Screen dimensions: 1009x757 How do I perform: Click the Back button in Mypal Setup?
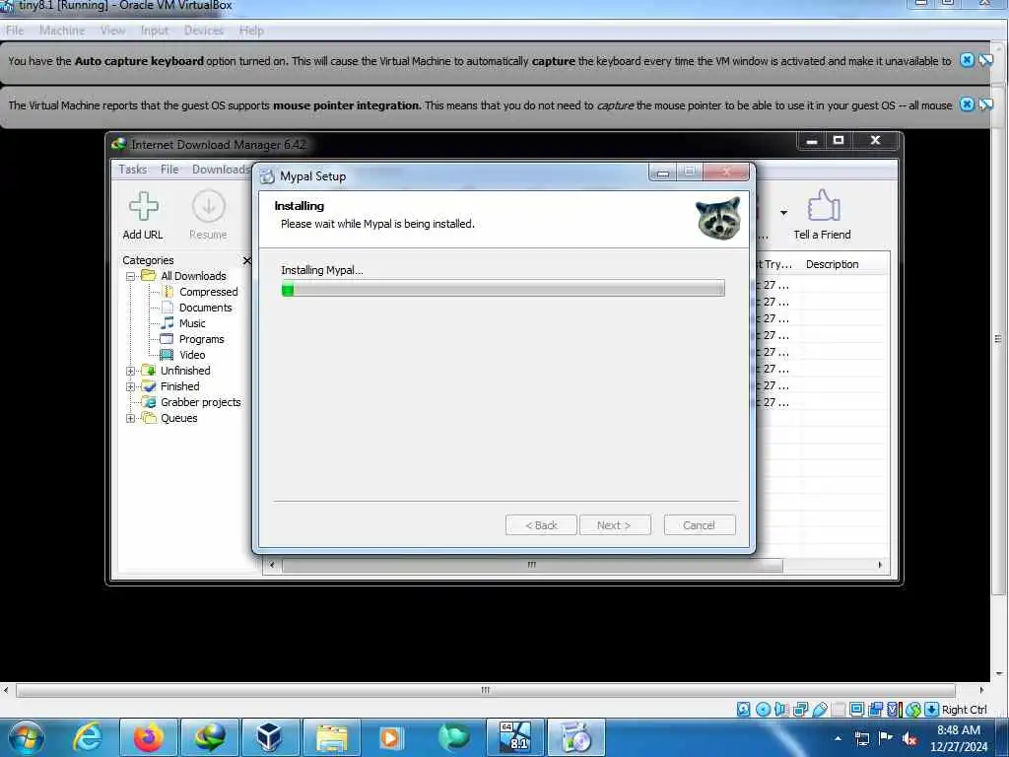pyautogui.click(x=541, y=525)
